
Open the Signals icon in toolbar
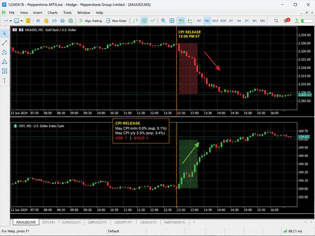[54, 21]
